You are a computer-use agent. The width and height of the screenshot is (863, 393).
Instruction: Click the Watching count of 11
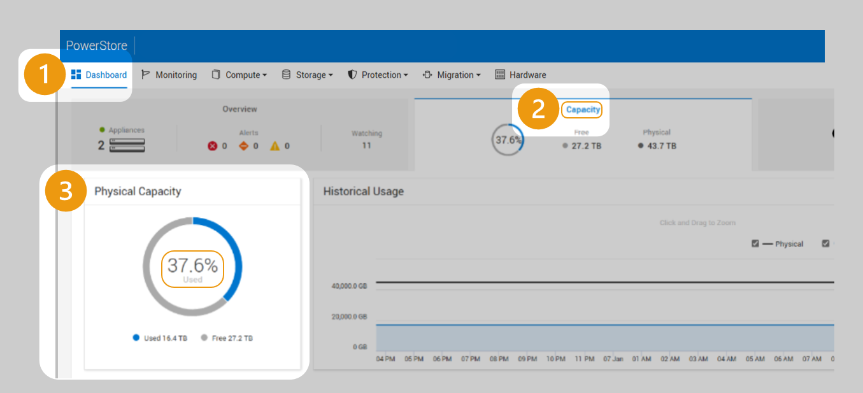pyautogui.click(x=367, y=145)
